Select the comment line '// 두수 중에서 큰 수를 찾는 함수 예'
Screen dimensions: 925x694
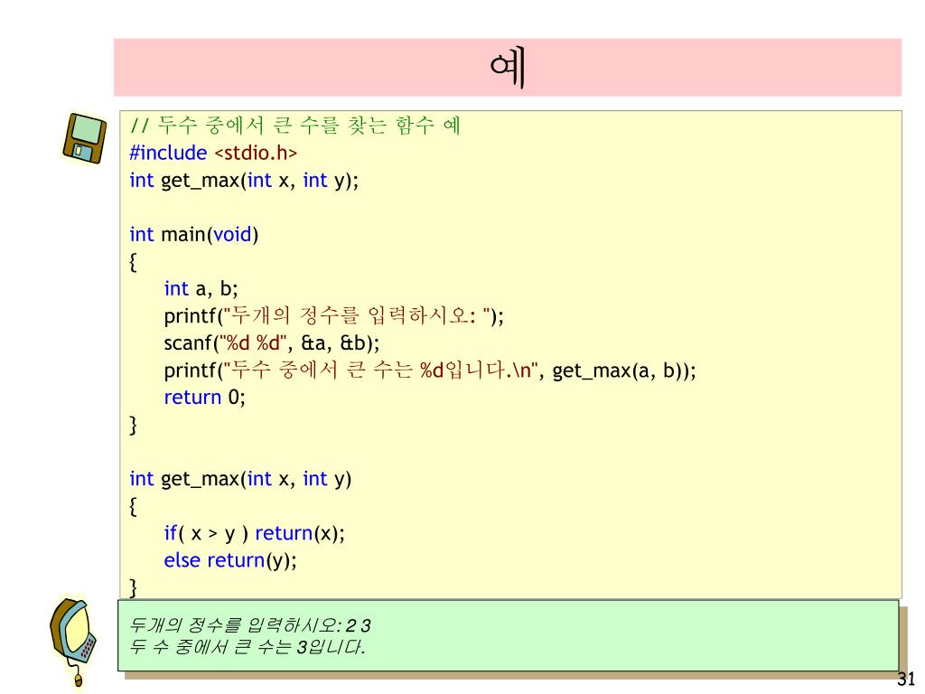[x=294, y=125]
